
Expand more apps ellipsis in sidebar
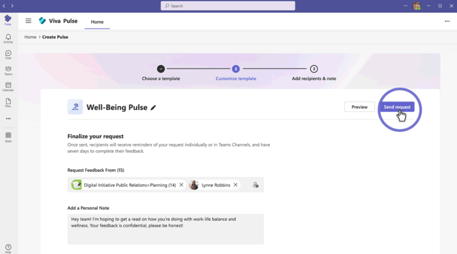click(x=8, y=119)
